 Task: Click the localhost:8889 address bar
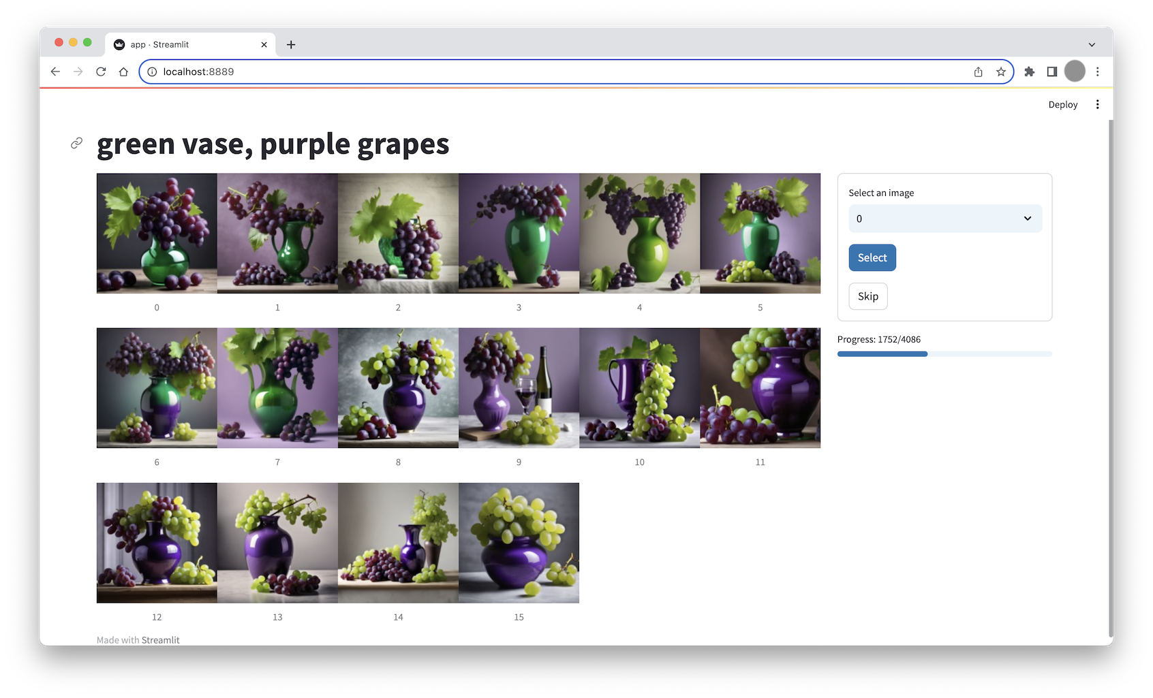point(545,72)
